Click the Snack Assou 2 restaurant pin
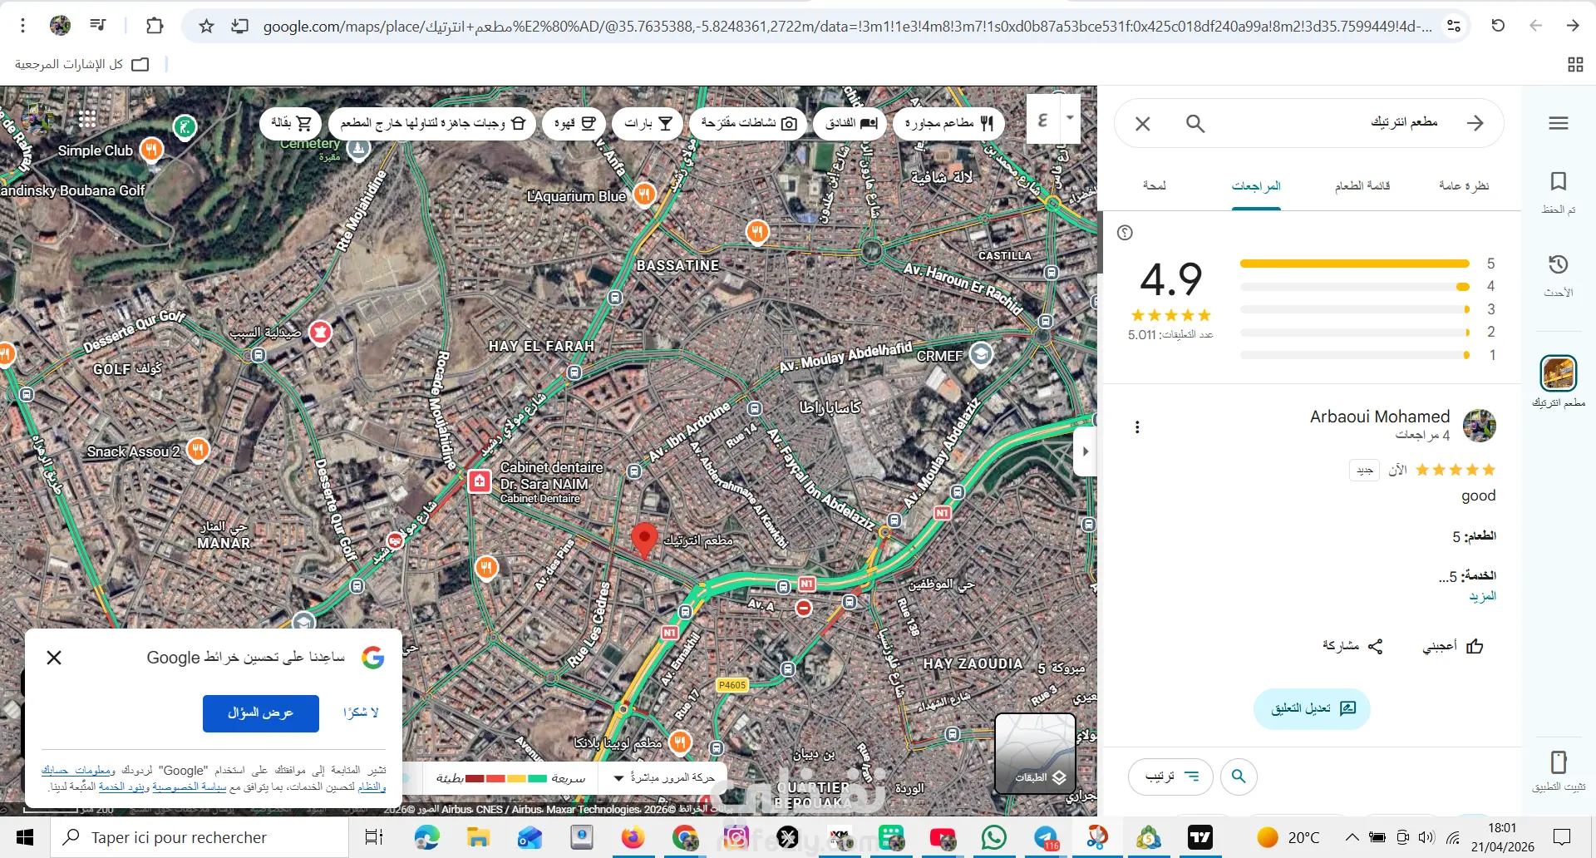The width and height of the screenshot is (1596, 858). (x=198, y=450)
